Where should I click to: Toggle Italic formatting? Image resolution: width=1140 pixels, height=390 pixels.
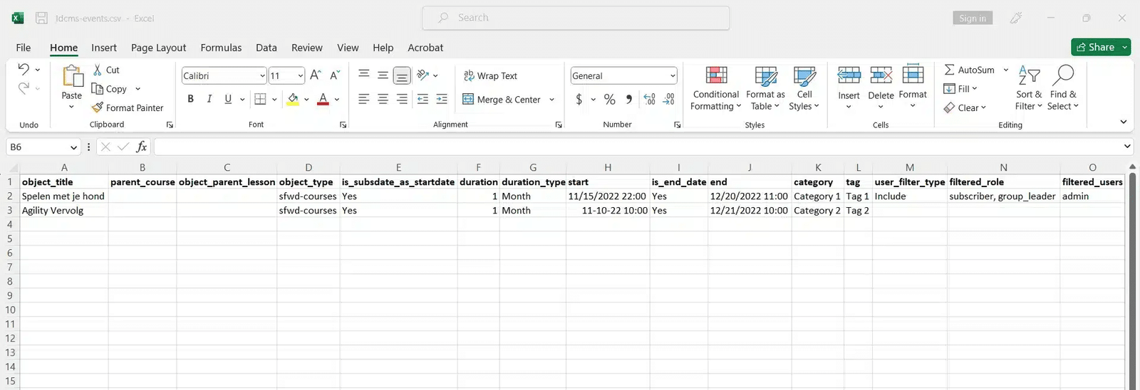(x=209, y=99)
